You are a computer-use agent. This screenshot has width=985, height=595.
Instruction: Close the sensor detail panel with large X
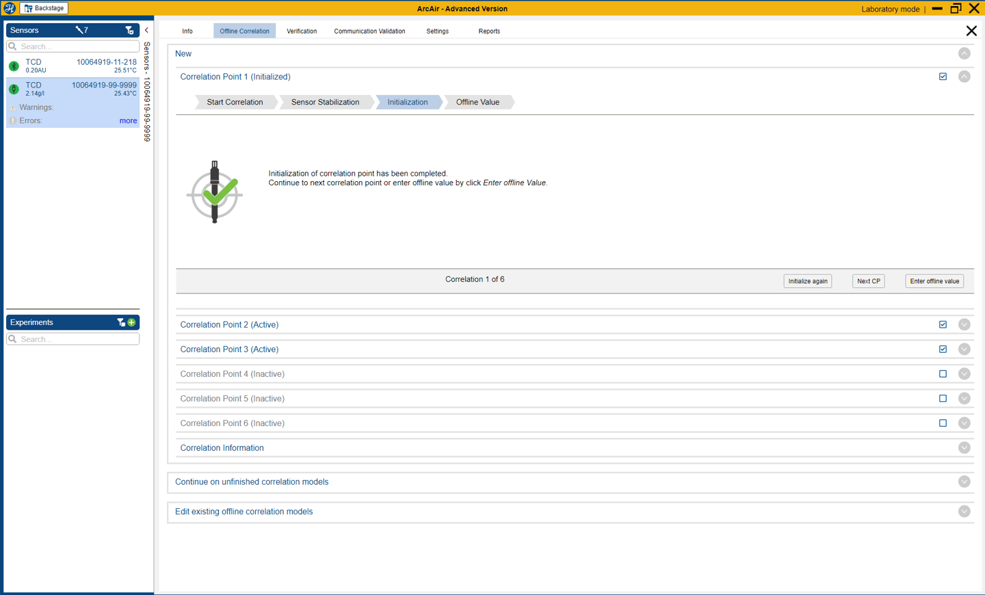click(971, 31)
